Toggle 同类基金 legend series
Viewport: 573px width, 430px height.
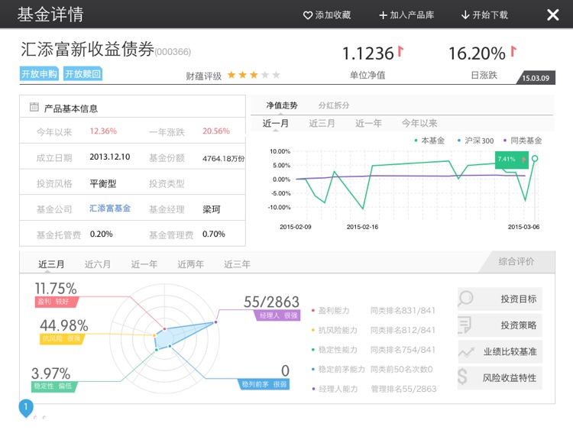[x=523, y=141]
